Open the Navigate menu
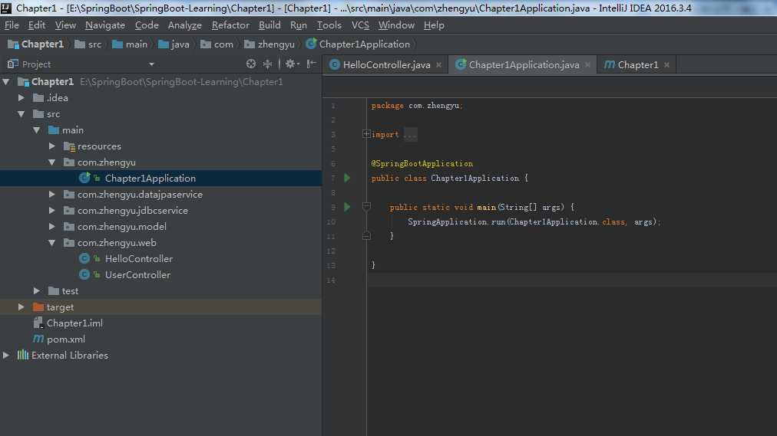 click(x=105, y=25)
